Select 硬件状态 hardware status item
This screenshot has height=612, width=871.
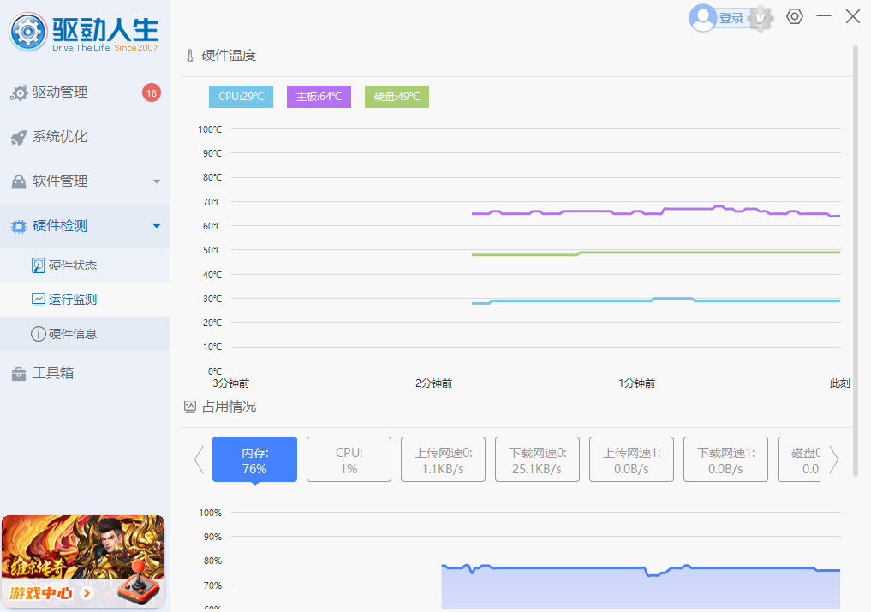pyautogui.click(x=73, y=265)
